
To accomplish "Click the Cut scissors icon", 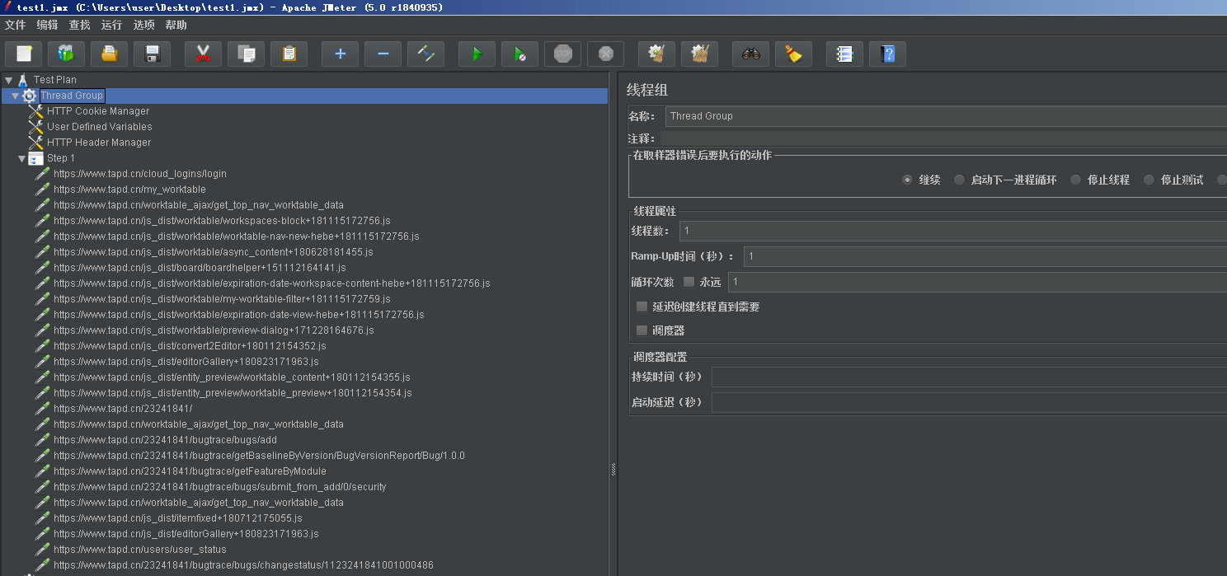I will click(x=203, y=54).
